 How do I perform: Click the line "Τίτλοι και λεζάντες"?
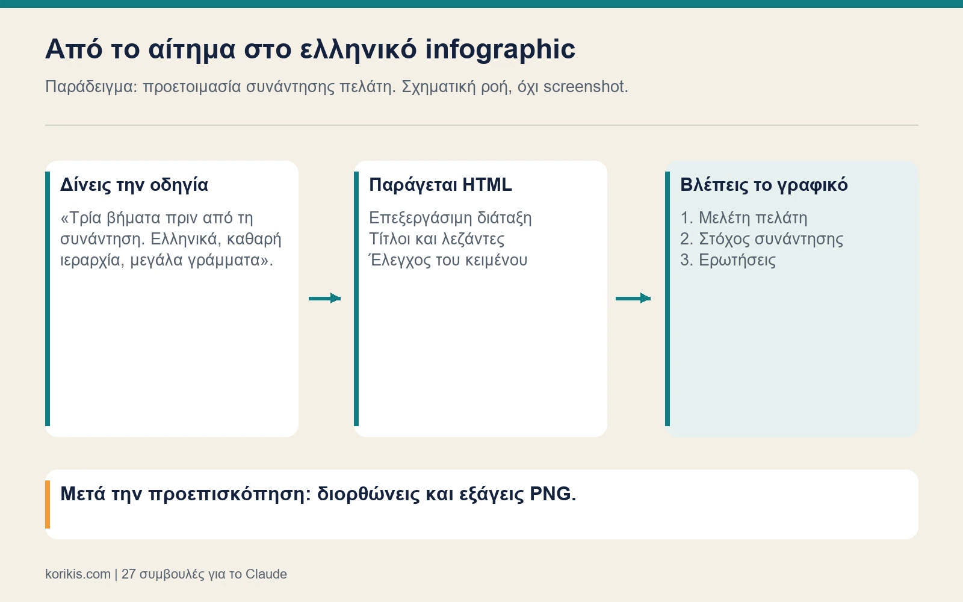(x=437, y=239)
